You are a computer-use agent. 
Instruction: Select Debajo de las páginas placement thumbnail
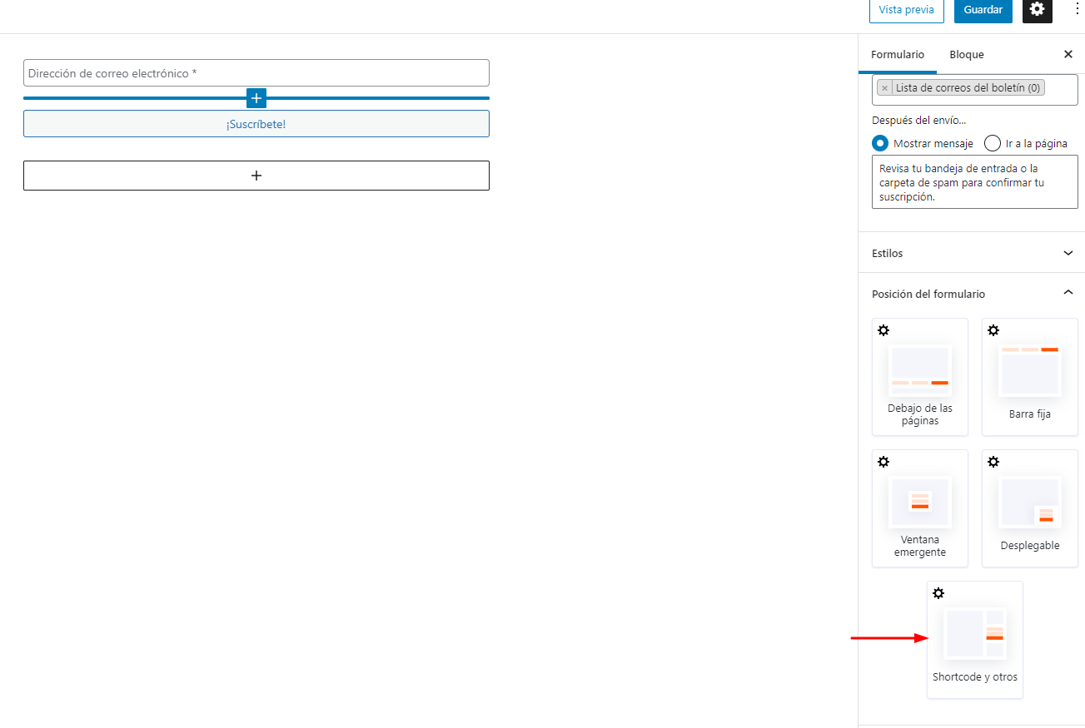(920, 370)
